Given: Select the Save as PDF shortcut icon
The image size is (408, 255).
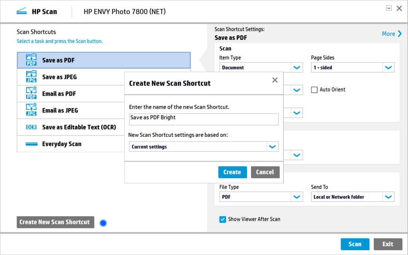Looking at the screenshot, I should pos(31,60).
